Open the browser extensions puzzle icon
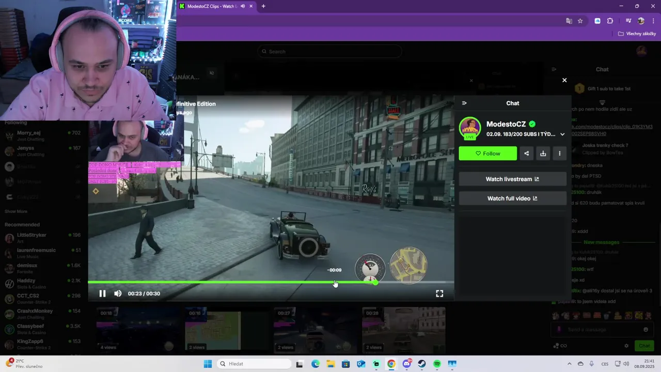 (x=610, y=21)
